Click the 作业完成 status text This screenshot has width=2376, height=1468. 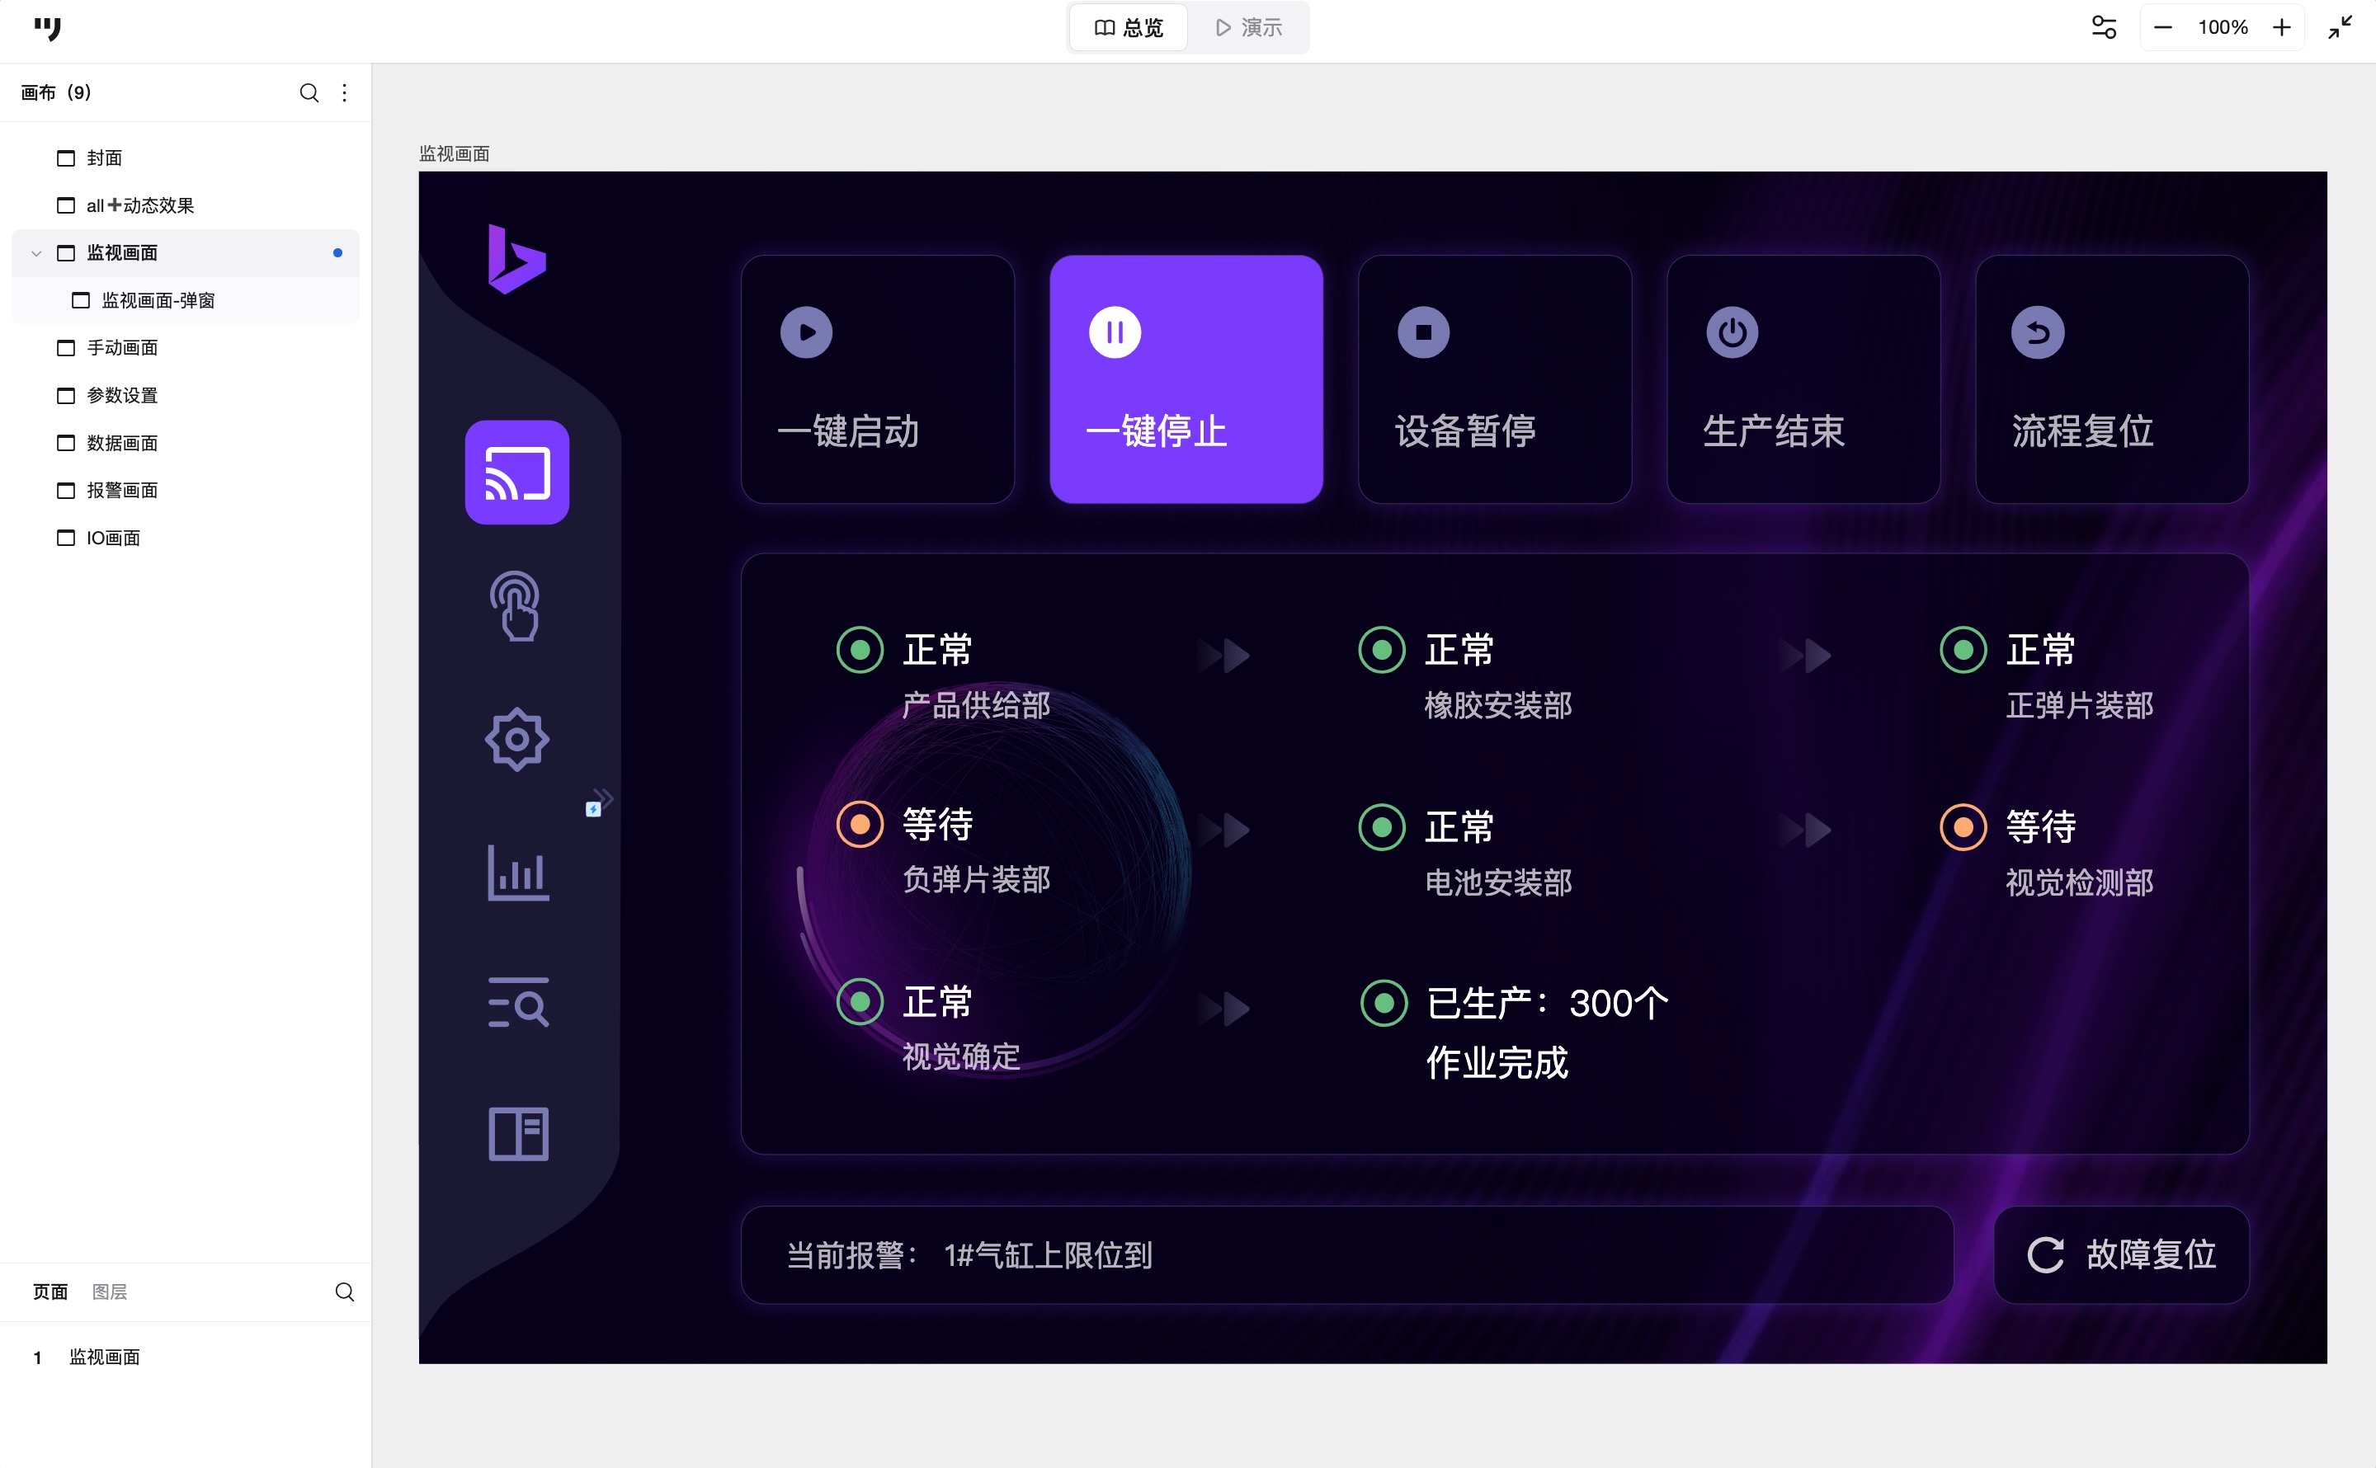coord(1497,1063)
